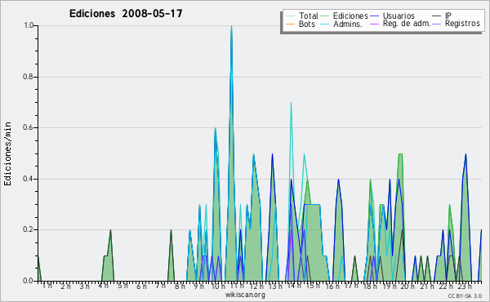Click the cyan line swatch beside Total
490x302 pixels.
pos(290,16)
